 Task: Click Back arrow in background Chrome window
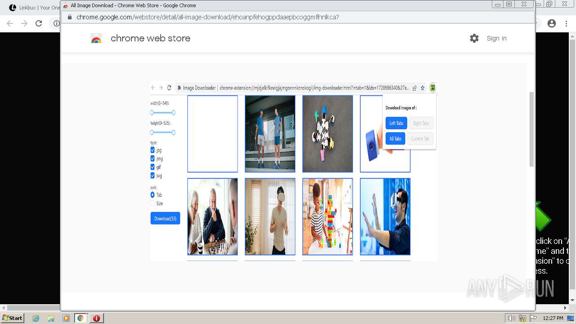click(x=10, y=23)
